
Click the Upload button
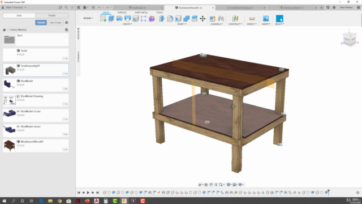coord(41,23)
